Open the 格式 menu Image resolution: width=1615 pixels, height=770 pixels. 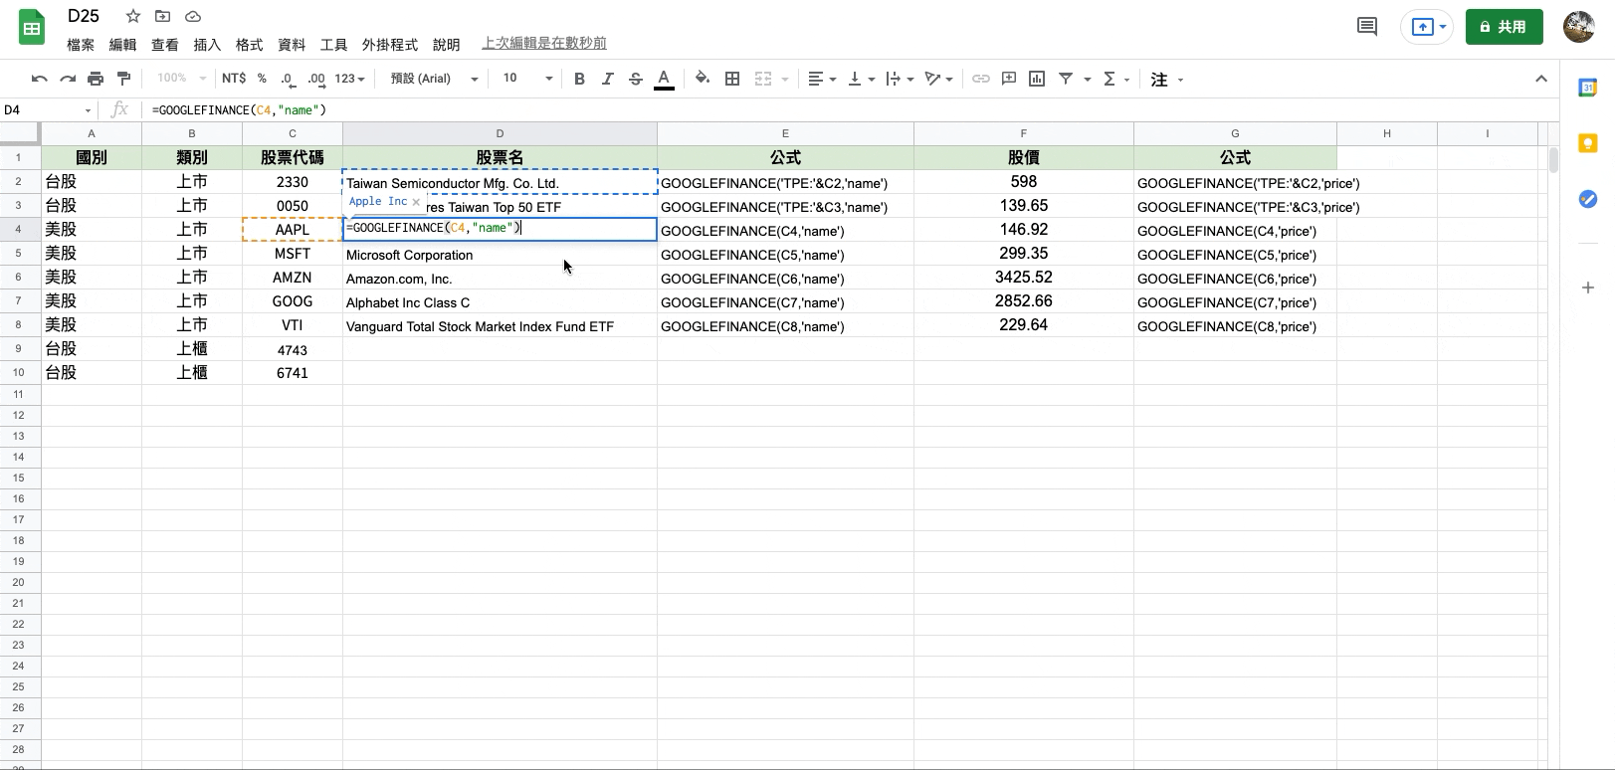point(249,44)
